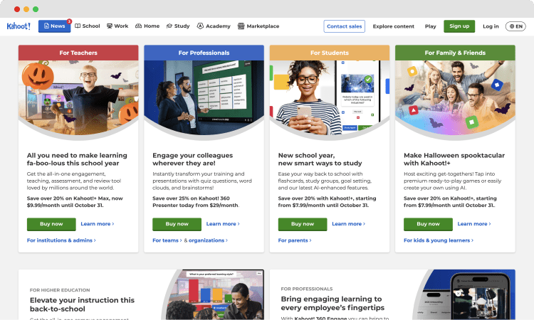Click the For Teachers header
534x320 pixels.
tap(78, 53)
